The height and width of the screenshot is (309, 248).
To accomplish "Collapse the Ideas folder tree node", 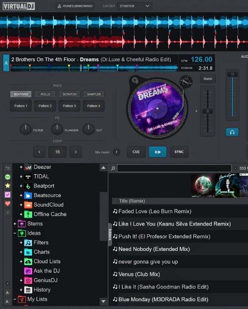I will 15,233.
